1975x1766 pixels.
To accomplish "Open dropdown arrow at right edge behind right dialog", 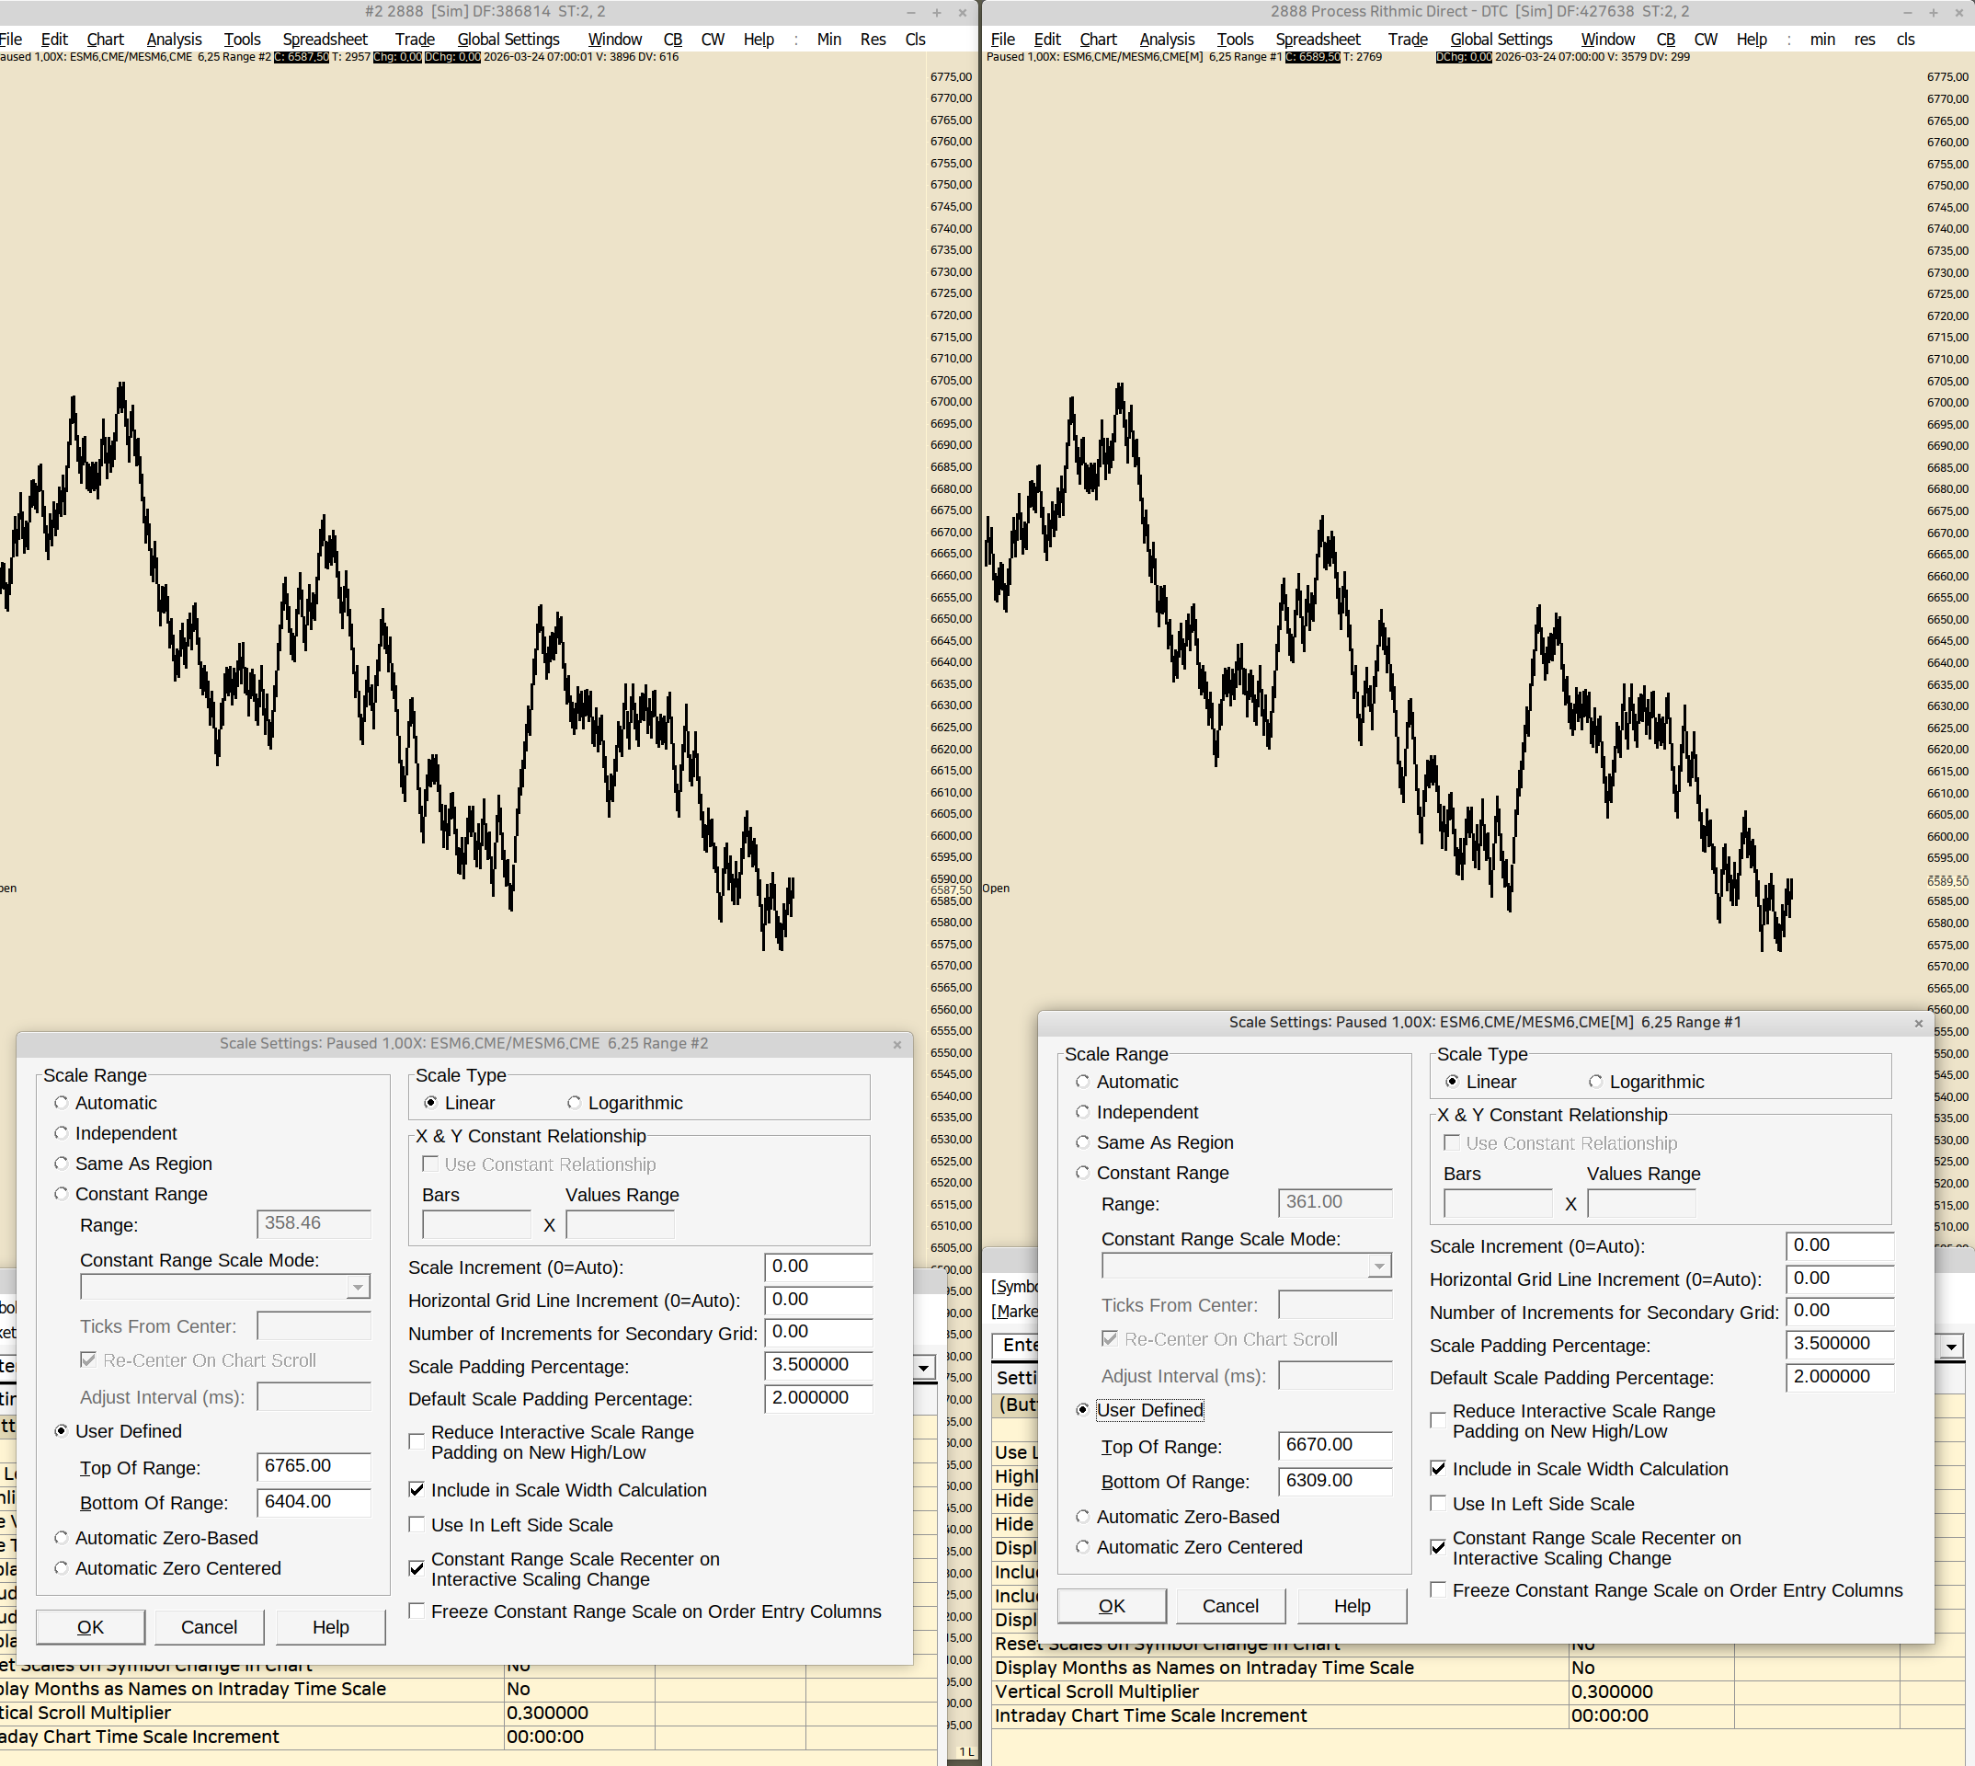I will [1952, 1346].
